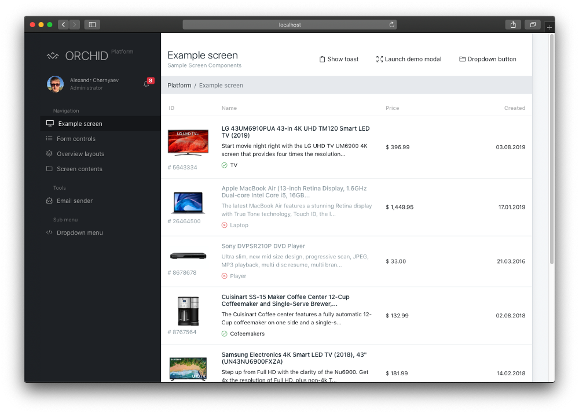Click the created date 21.03.2016

tap(511, 261)
